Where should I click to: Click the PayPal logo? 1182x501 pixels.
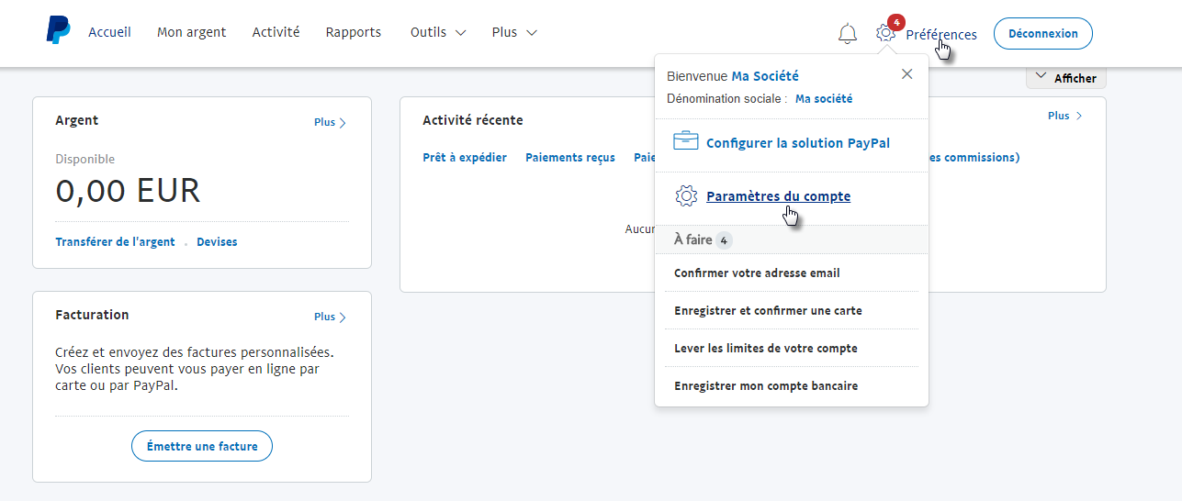point(59,30)
